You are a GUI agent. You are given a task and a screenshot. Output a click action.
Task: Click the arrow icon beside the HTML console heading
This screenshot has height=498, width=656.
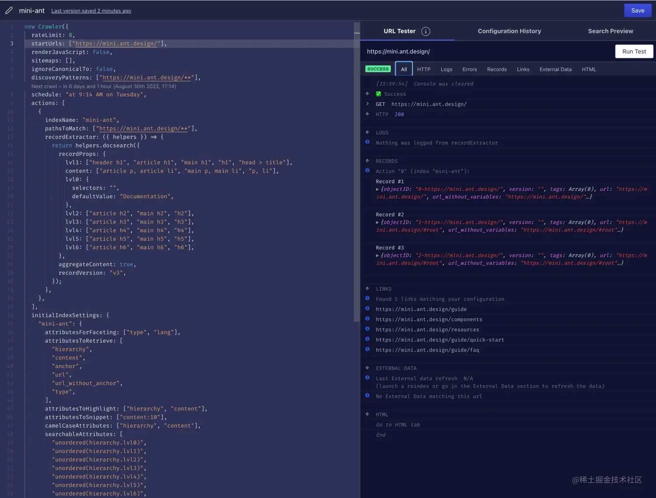tap(367, 414)
